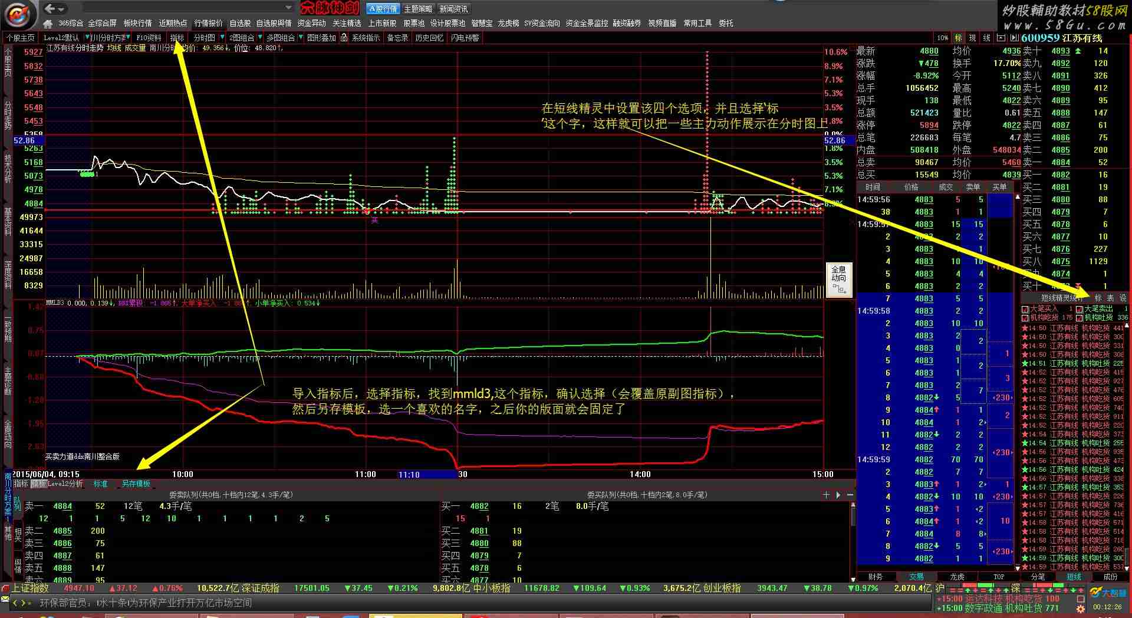Toggle 大笔卖出 checkbox in 短线精灵
Screen dimensions: 1132x618
(1080, 309)
